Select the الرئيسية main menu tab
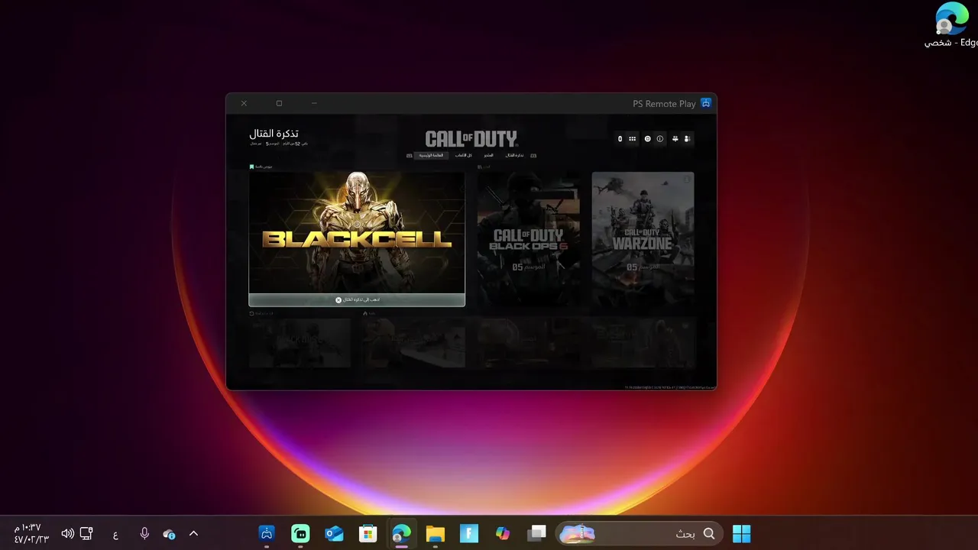Screen dimensions: 978x550 click(x=432, y=155)
